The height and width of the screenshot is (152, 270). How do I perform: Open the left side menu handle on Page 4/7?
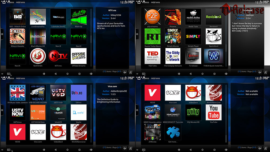click(2, 34)
